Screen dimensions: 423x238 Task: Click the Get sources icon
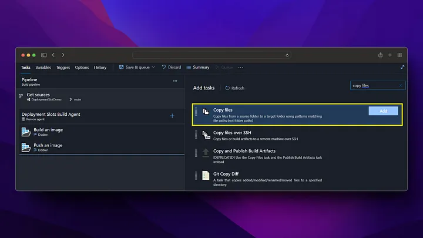(x=21, y=96)
